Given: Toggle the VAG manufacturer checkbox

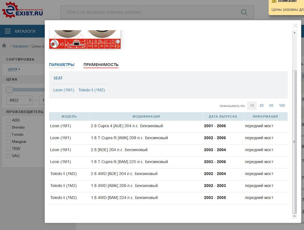Looking at the screenshot, I should click(x=8, y=156).
